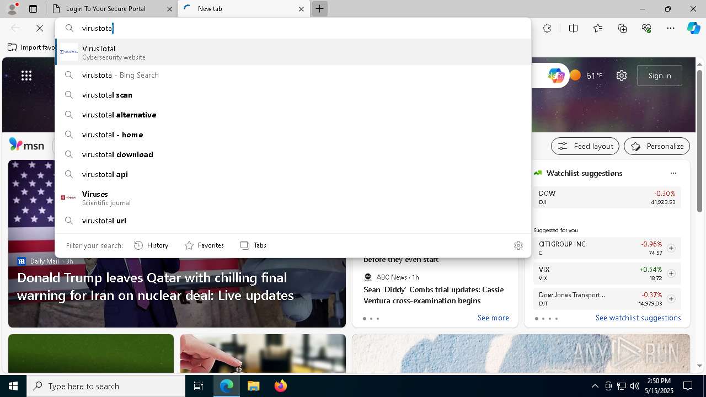
Task: Open the taskbar clock showing 2:50 PM
Action: (x=659, y=386)
